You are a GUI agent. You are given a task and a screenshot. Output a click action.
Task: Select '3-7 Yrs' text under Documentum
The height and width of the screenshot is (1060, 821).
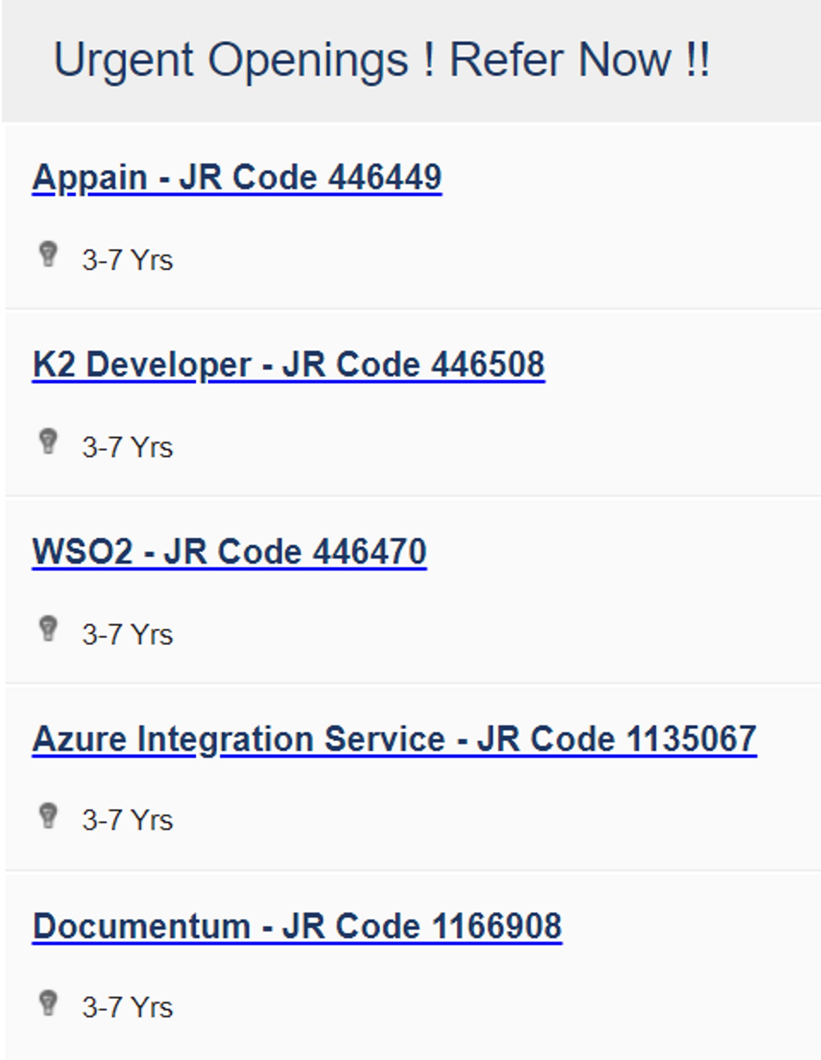click(x=127, y=1008)
